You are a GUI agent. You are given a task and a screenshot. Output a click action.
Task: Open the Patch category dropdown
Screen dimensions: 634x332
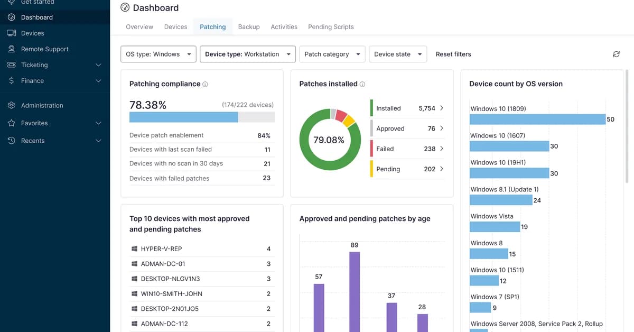coord(332,54)
